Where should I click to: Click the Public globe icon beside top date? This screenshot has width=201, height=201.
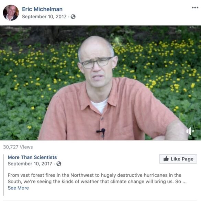click(x=73, y=17)
